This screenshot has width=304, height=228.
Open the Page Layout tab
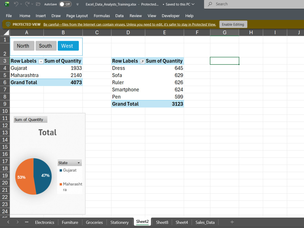point(77,16)
